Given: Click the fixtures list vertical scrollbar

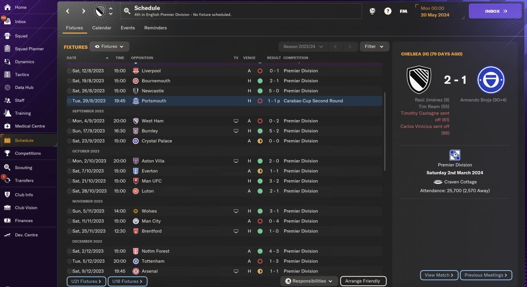Looking at the screenshot, I should click(385, 131).
